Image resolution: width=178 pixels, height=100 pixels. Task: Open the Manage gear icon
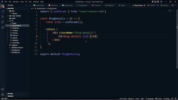pos(3,94)
